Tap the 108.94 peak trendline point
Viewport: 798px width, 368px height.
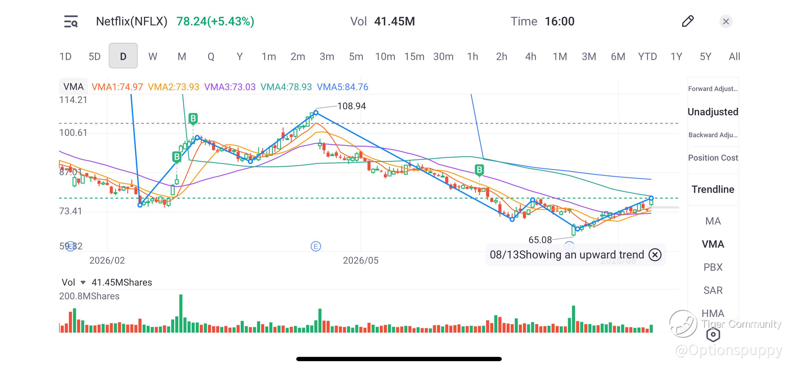316,113
